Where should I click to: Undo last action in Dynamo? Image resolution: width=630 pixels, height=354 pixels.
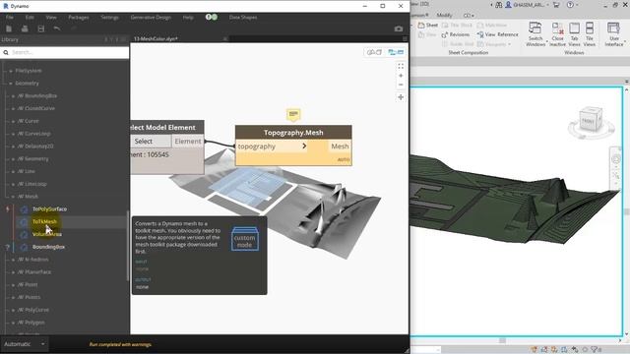click(57, 29)
